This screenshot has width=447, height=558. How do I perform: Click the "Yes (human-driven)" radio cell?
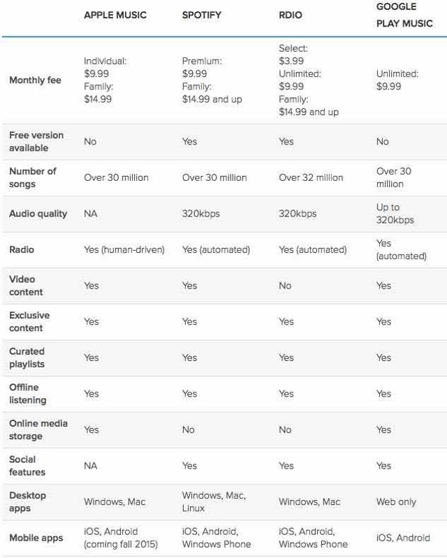click(x=124, y=249)
